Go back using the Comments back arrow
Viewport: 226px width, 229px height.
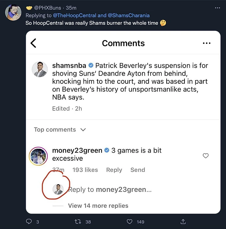pyautogui.click(x=33, y=43)
